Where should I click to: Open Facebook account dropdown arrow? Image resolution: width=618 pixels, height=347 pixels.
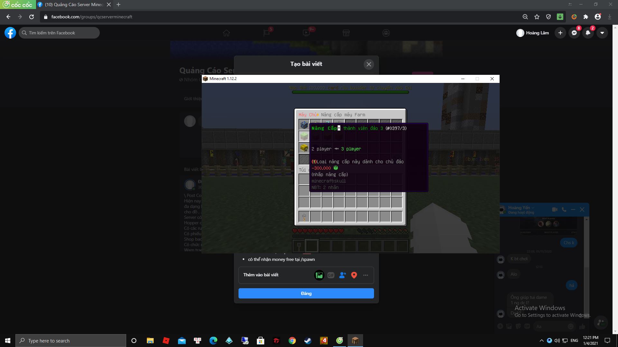[602, 33]
